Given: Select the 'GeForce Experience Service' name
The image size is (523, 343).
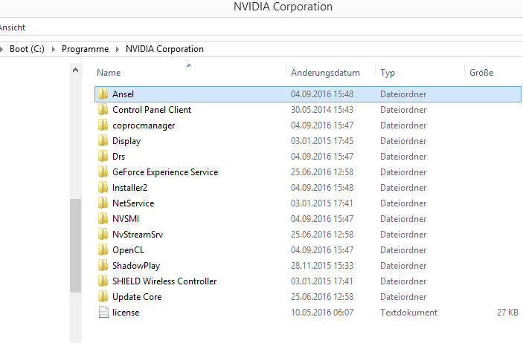Looking at the screenshot, I should coord(165,172).
